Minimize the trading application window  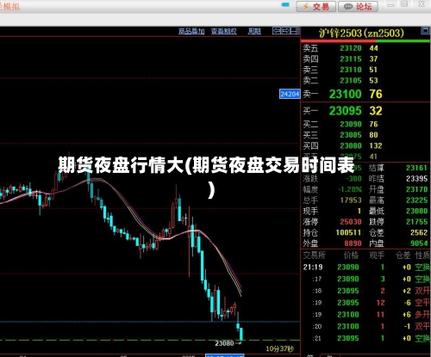point(390,5)
